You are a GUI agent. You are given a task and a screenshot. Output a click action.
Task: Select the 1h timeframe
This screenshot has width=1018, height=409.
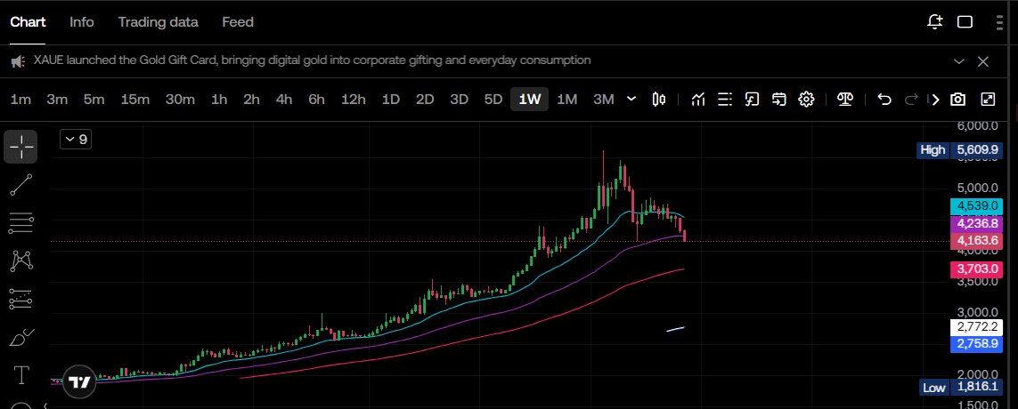point(219,100)
